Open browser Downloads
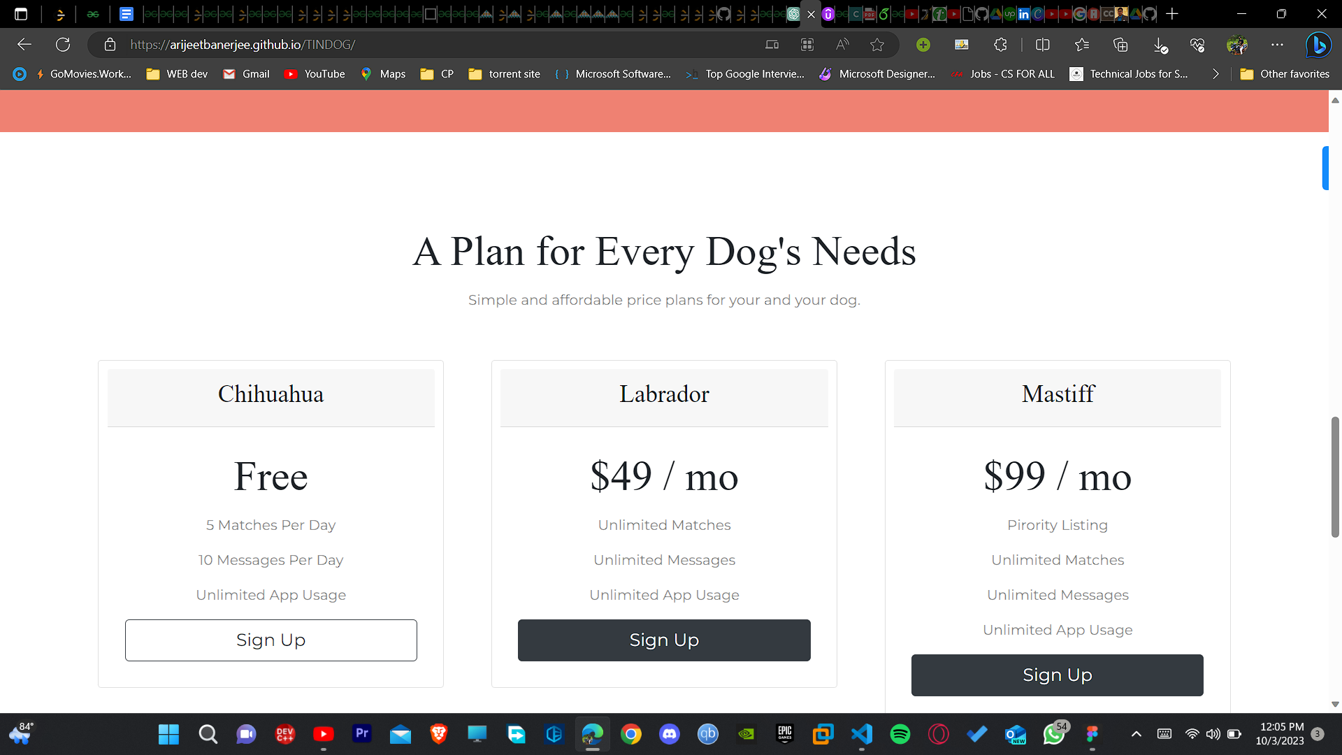The height and width of the screenshot is (755, 1342). coord(1160,45)
